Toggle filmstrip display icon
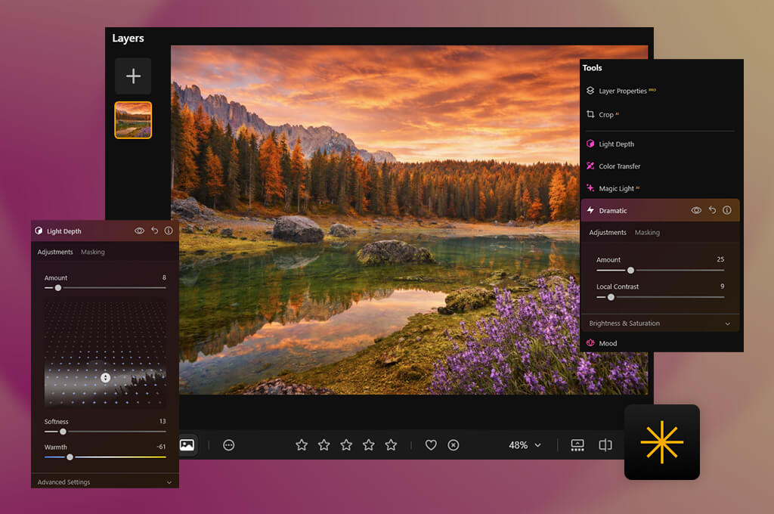 click(x=577, y=445)
